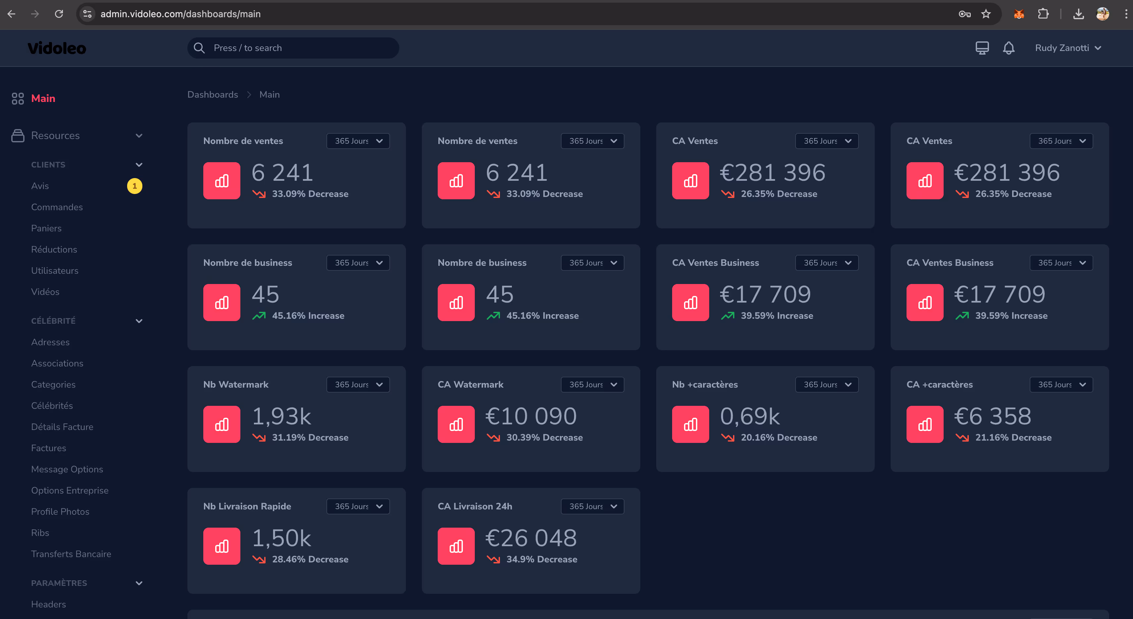Click the notifications bell icon
1133x619 pixels.
click(1009, 48)
